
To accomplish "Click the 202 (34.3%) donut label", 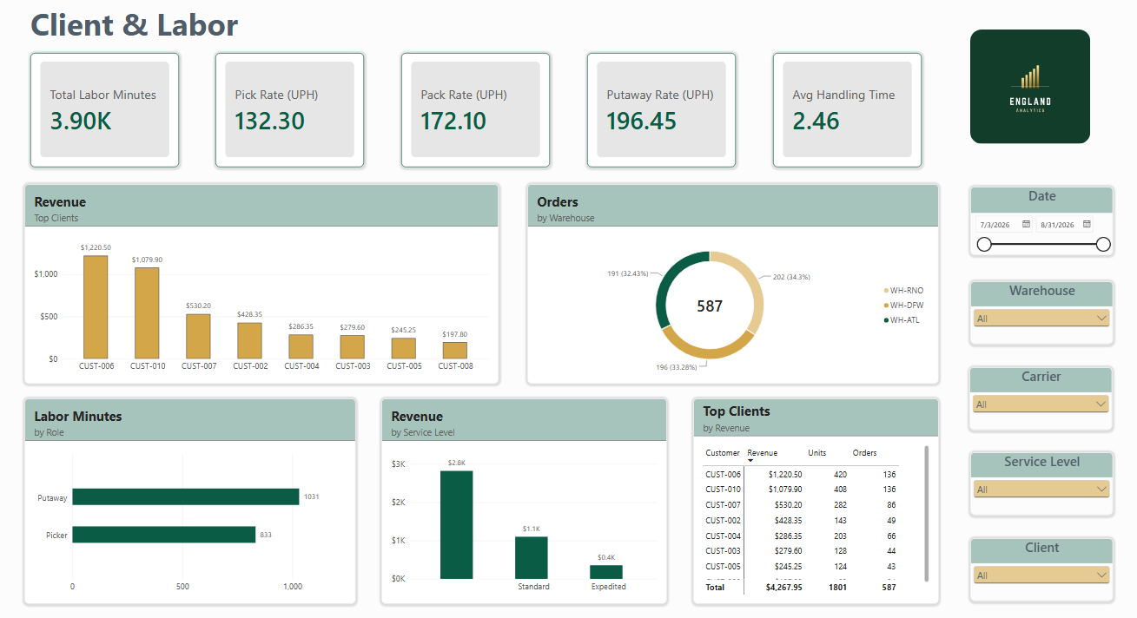I will pos(791,277).
